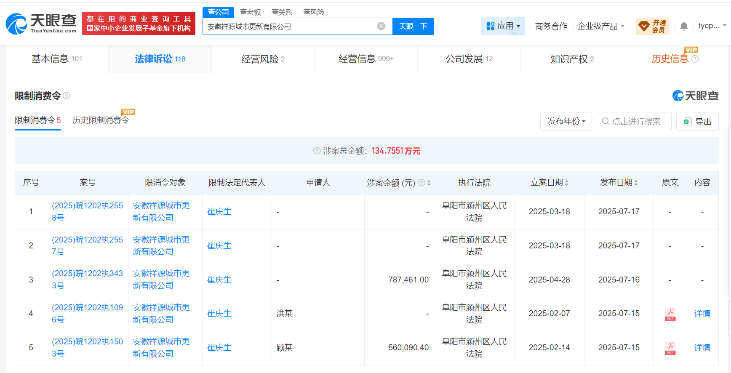Click help icon next to 限制消费令 heading
Screen dimensions: 731x373
point(67,96)
